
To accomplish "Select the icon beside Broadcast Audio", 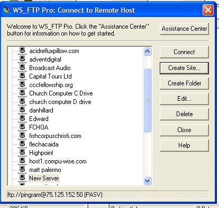I will pos(22,67).
